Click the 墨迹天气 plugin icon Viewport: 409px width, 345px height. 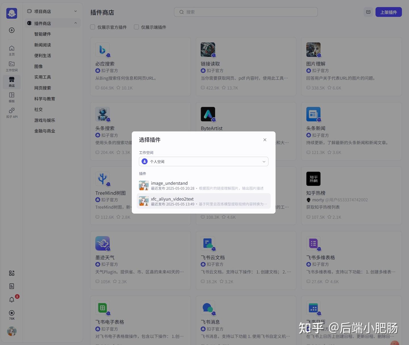[x=103, y=243]
